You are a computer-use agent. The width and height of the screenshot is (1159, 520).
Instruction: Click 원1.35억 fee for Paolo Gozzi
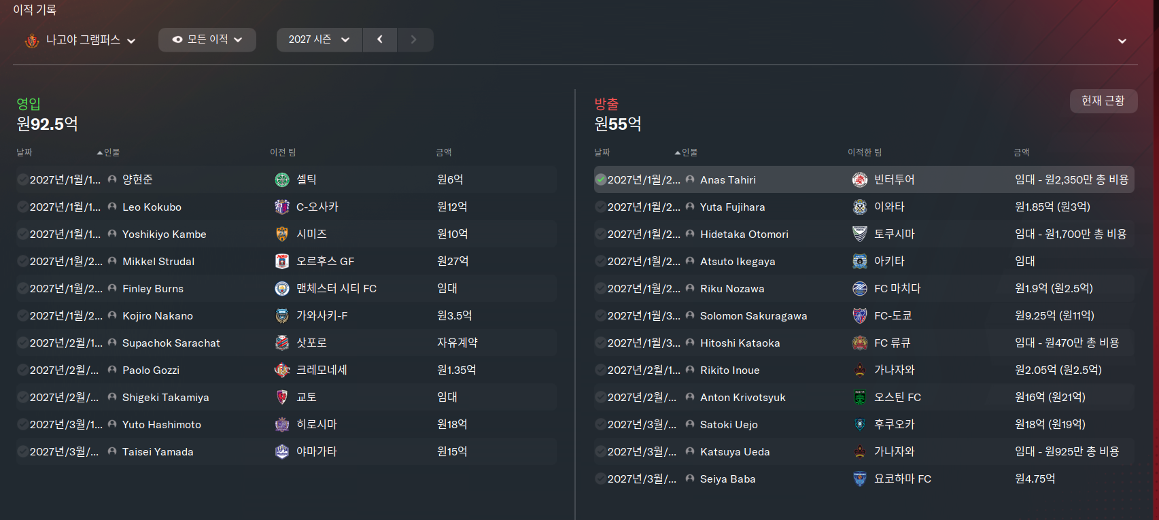[457, 370]
